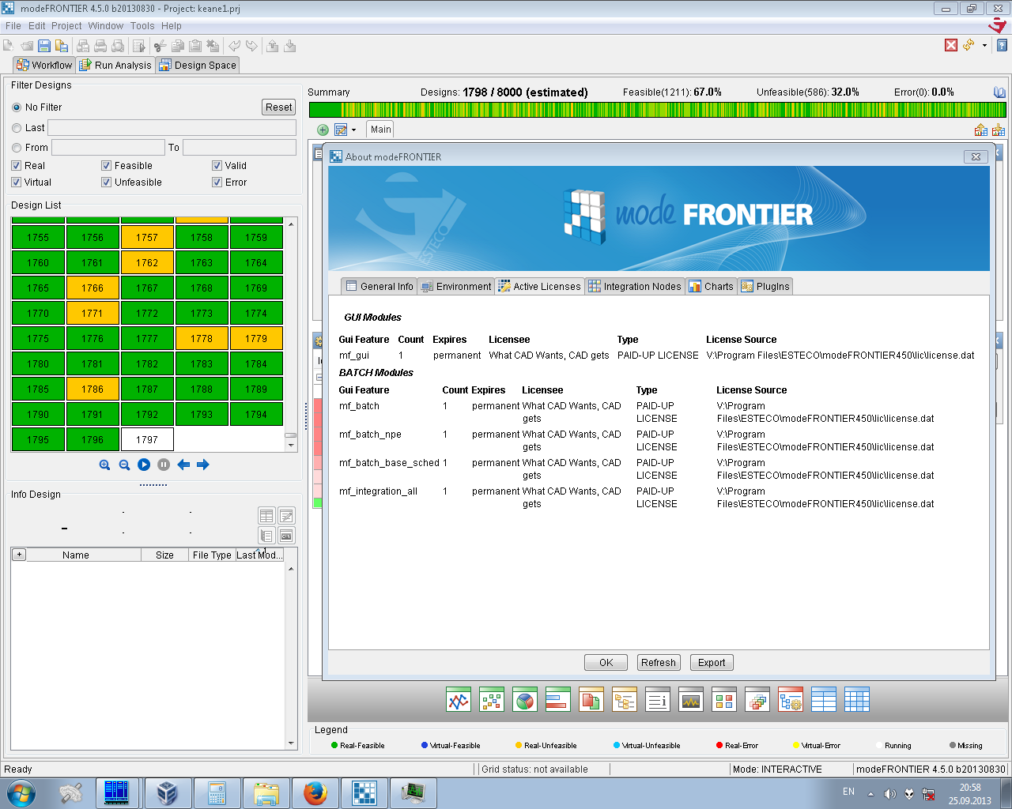1012x809 pixels.
Task: Click the Save As toolbar icon
Action: pyautogui.click(x=61, y=46)
